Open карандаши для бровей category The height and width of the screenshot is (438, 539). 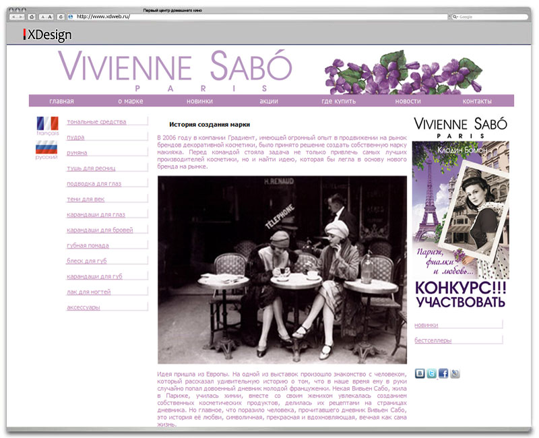point(100,230)
